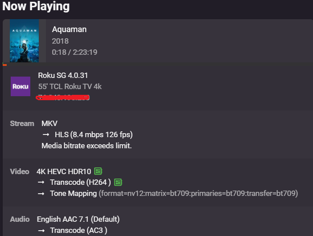Open the Aquaman title link
This screenshot has height=236, width=313.
(69, 29)
